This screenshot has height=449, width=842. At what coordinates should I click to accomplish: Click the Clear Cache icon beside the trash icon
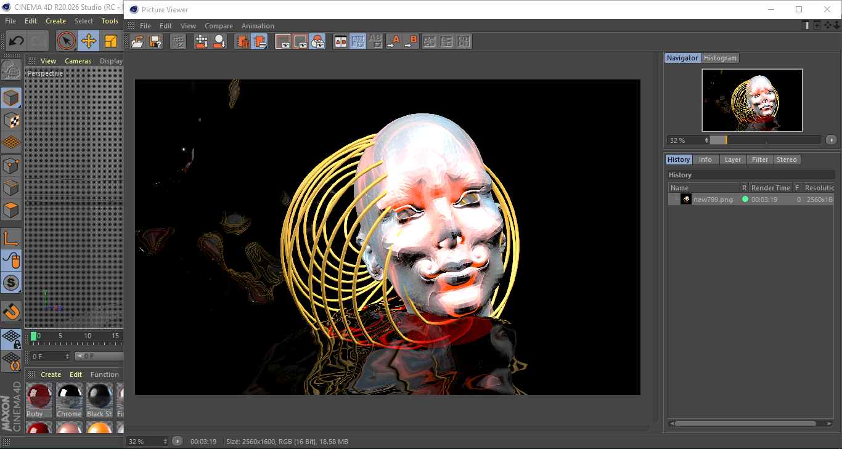click(260, 41)
